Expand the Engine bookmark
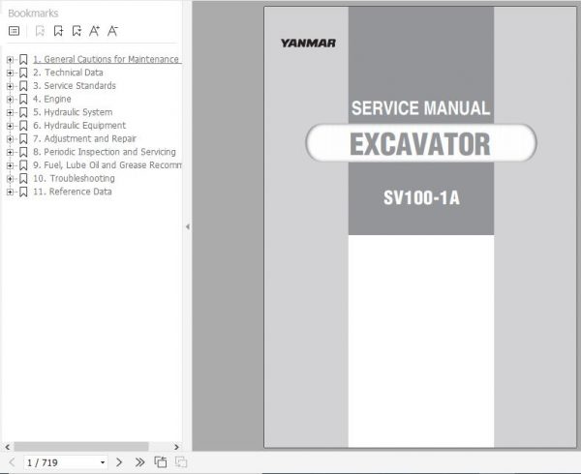 (x=10, y=100)
